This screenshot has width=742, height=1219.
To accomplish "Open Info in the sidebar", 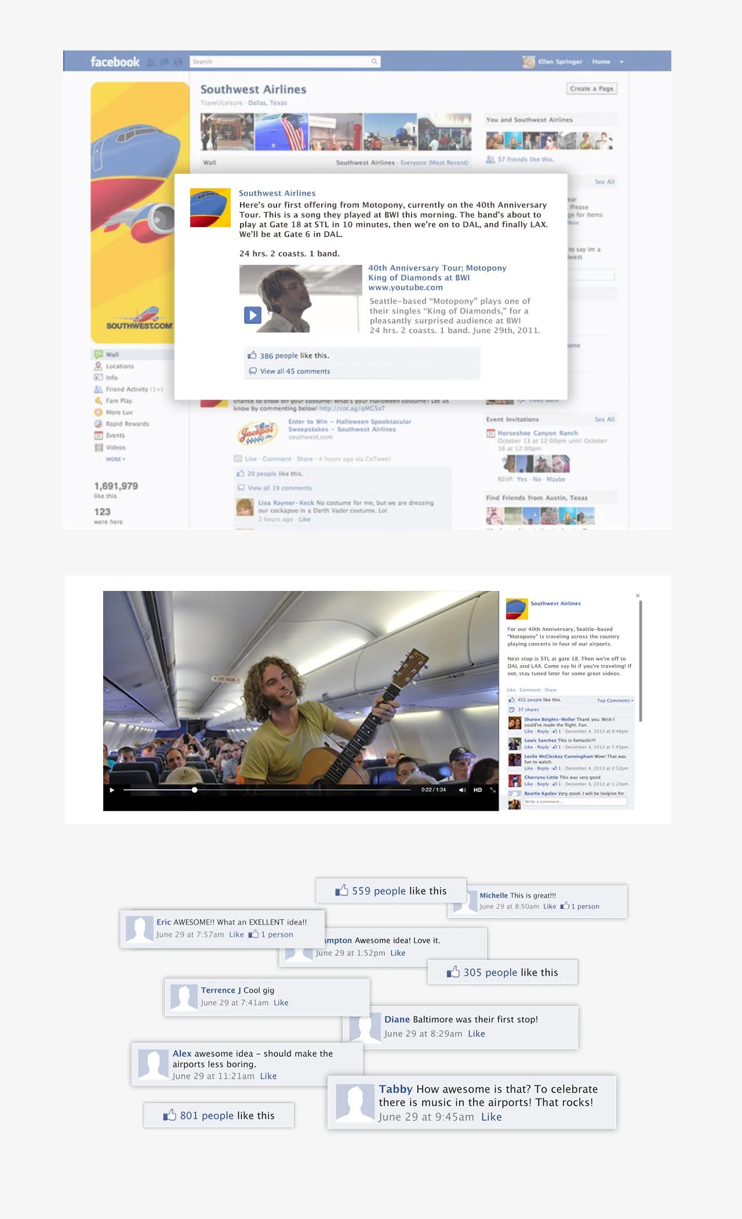I will [111, 378].
